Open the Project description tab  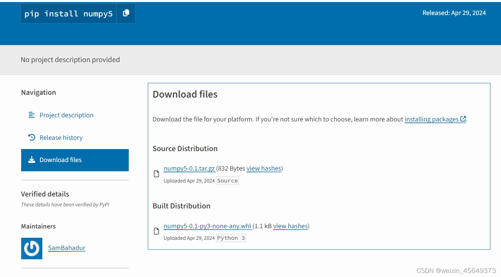point(75,115)
